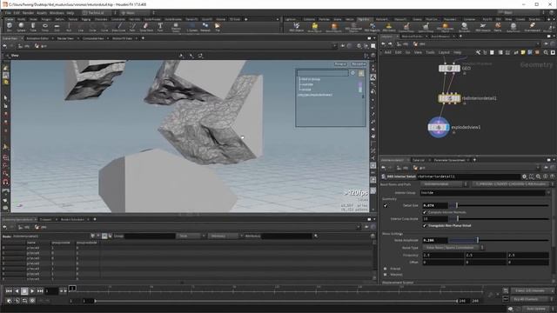Image resolution: width=557 pixels, height=313 pixels.
Task: Select the Torus shelf tool
Action: coord(45,27)
